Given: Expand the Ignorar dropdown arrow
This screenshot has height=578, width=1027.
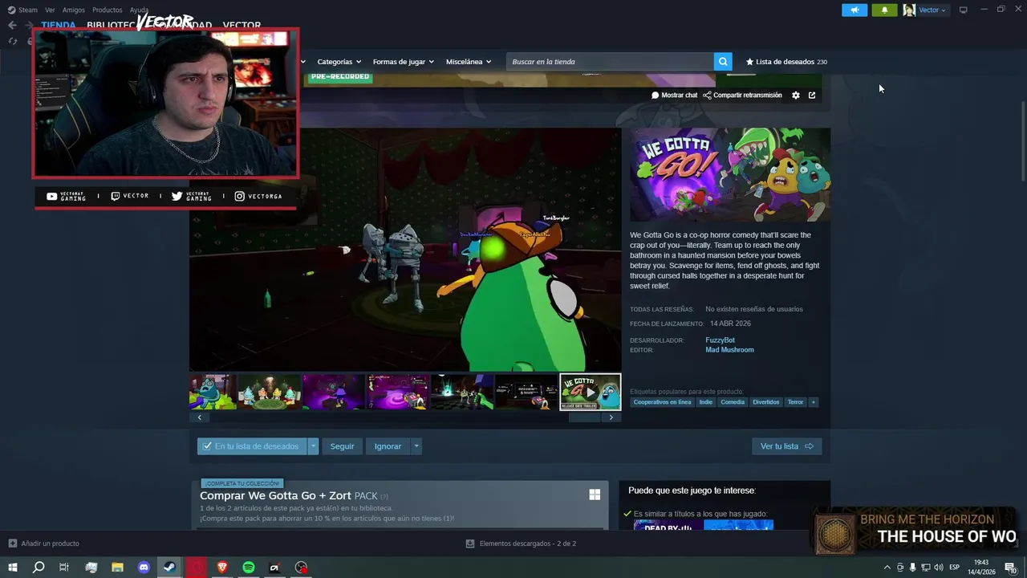Looking at the screenshot, I should (x=416, y=446).
